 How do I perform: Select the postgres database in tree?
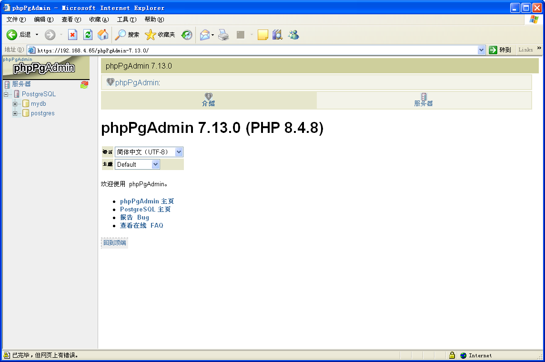coord(43,113)
